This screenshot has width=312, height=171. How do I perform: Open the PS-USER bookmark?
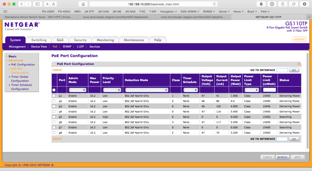[48, 12]
